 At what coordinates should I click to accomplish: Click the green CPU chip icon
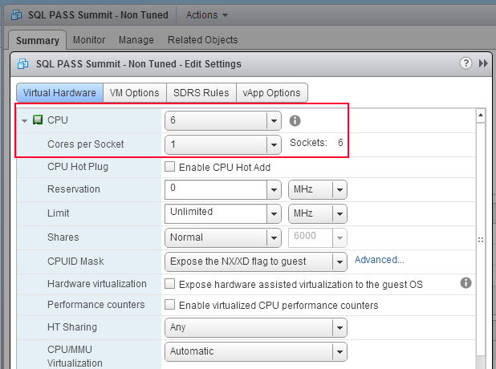point(38,120)
